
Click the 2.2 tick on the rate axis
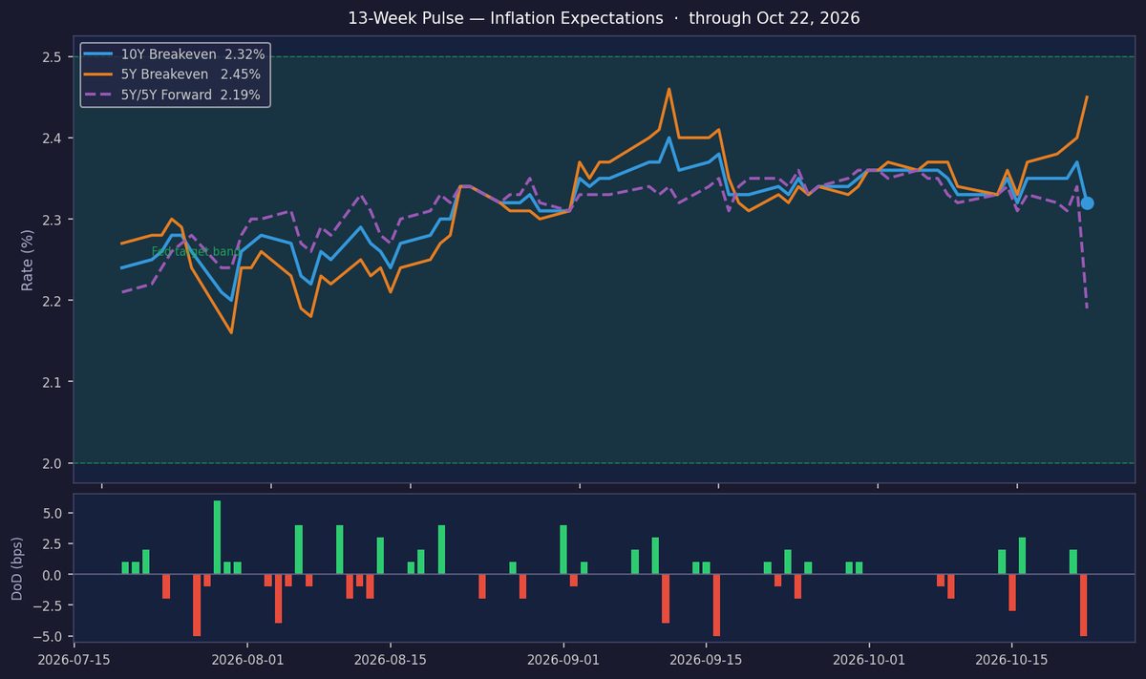pyautogui.click(x=53, y=301)
